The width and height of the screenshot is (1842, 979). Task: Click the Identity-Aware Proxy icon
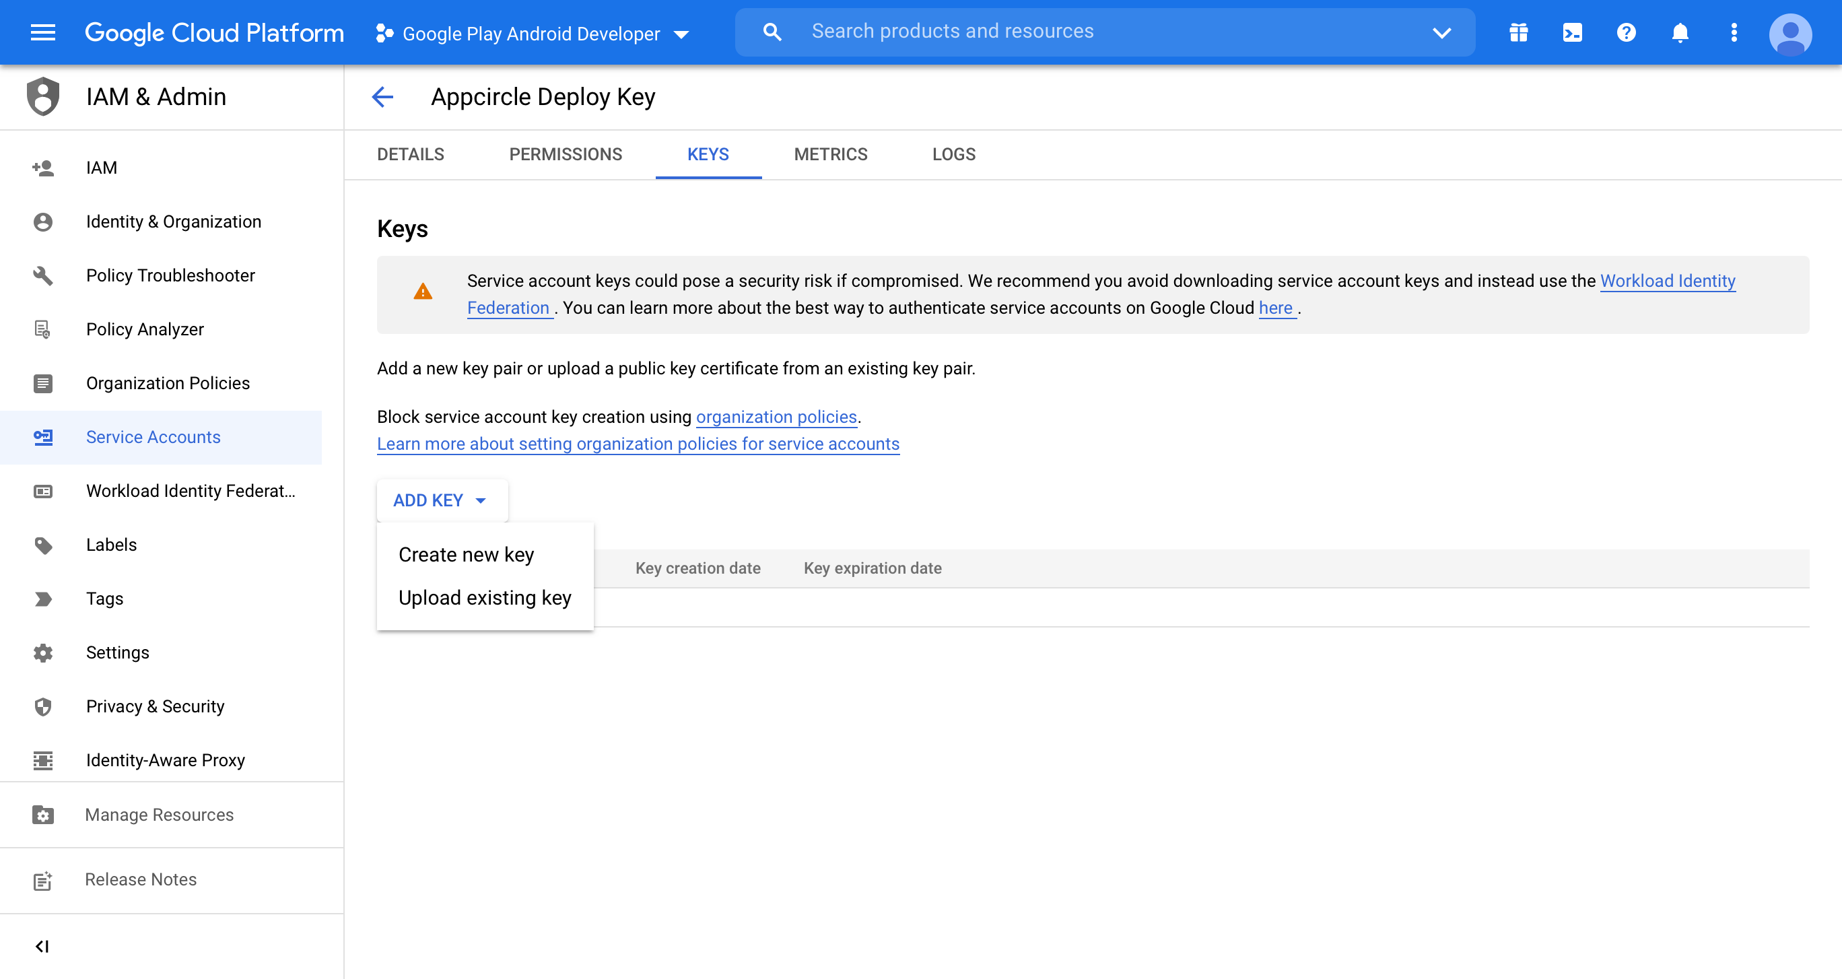pos(43,760)
